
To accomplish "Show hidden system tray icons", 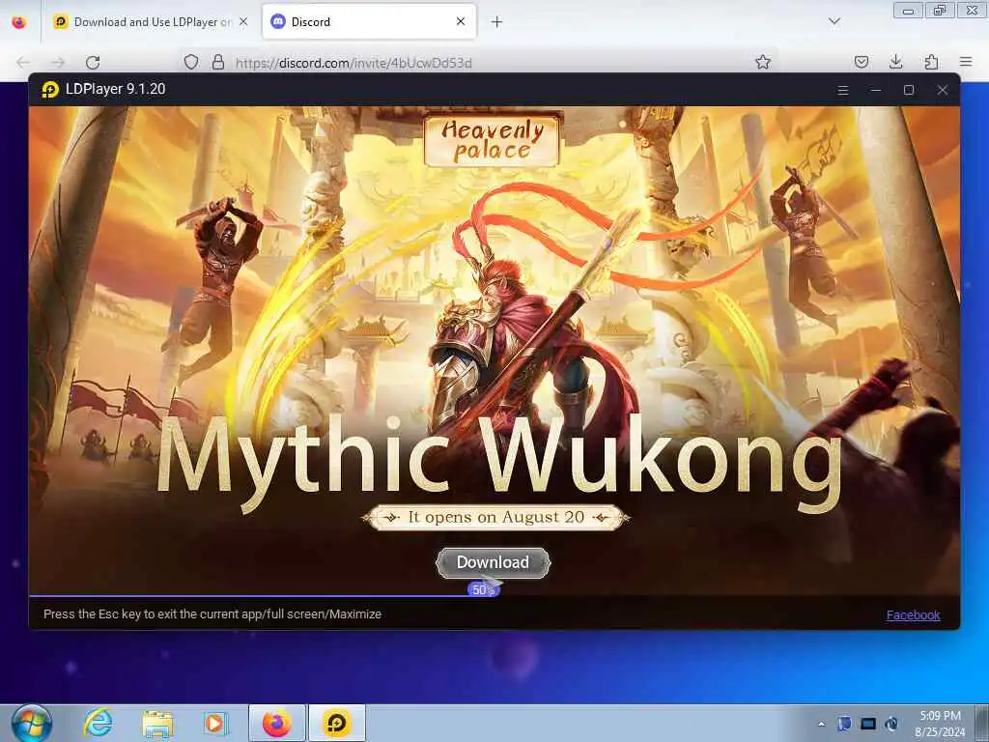I will pyautogui.click(x=821, y=724).
